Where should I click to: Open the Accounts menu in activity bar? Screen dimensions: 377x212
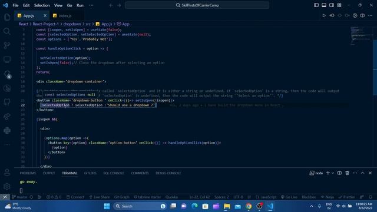7,173
